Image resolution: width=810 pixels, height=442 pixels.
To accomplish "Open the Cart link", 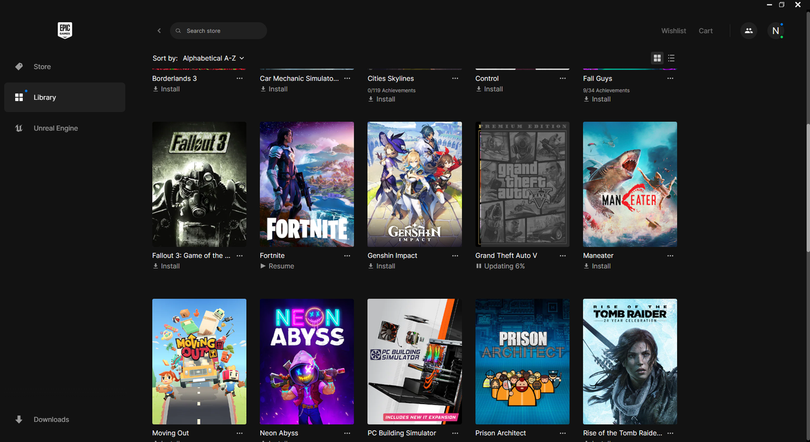I will (706, 30).
